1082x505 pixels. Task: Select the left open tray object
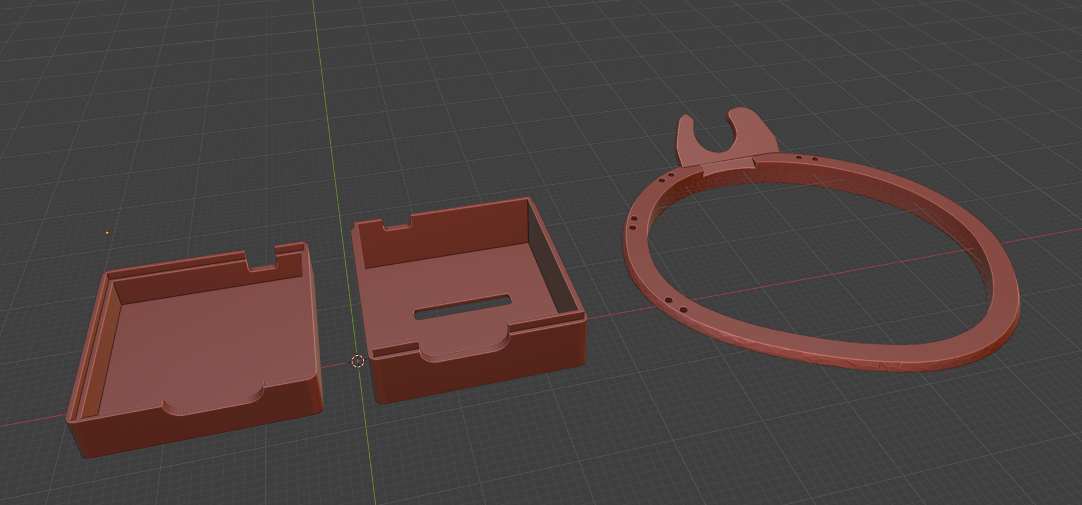tap(193, 432)
